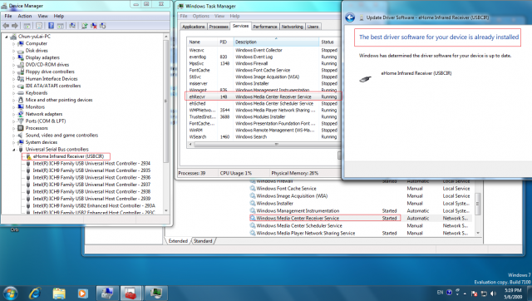Click the Network adapters category icon
This screenshot has width=532, height=301.
pos(21,114)
